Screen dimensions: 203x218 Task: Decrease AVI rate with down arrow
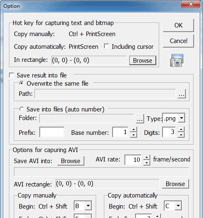point(147,163)
